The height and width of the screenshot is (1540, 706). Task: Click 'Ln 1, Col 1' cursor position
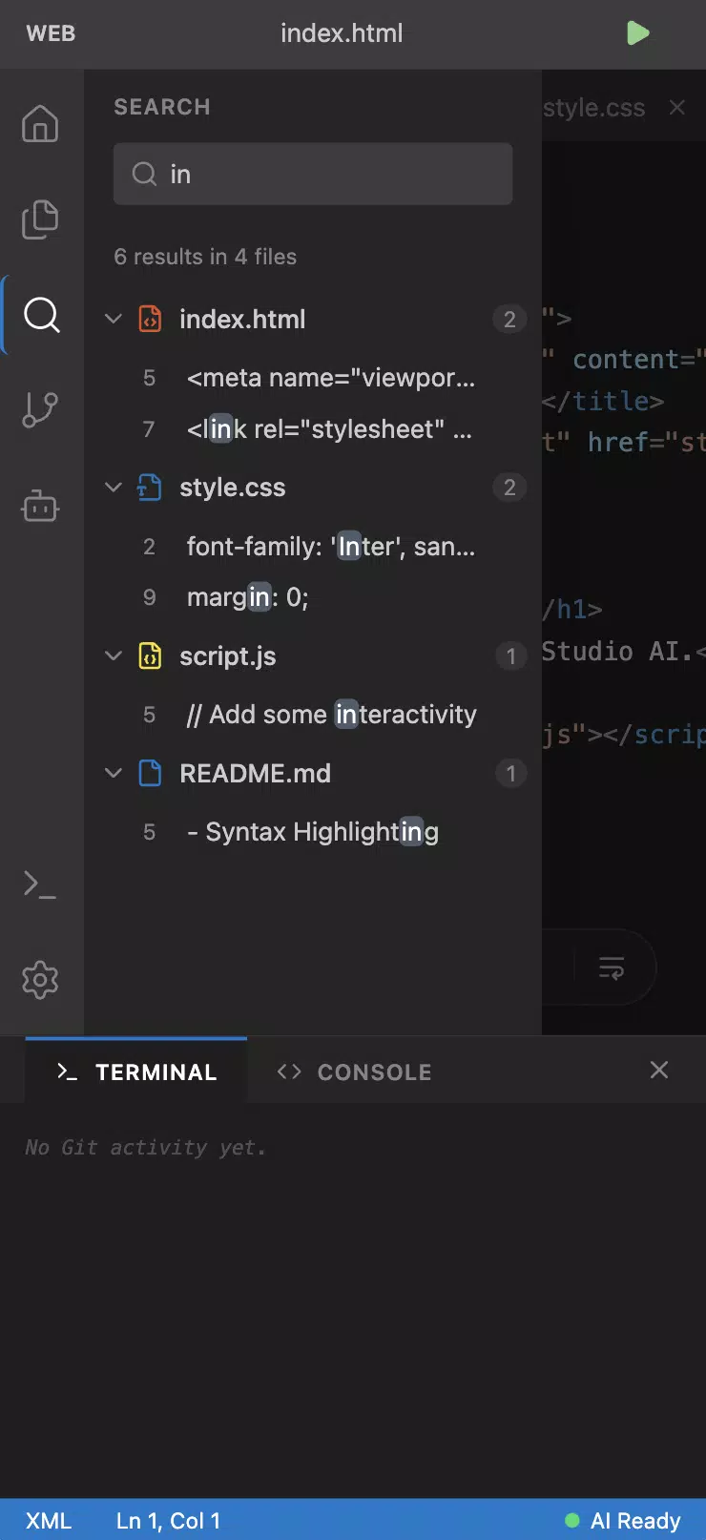[169, 1521]
